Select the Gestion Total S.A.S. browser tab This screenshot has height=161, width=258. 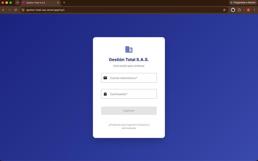tap(41, 3)
